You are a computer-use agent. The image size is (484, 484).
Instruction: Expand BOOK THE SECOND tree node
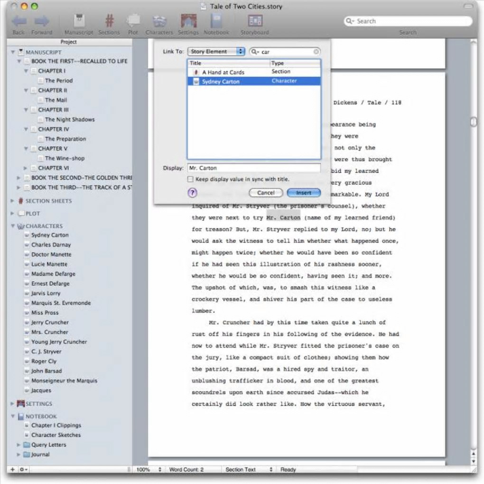tap(19, 178)
